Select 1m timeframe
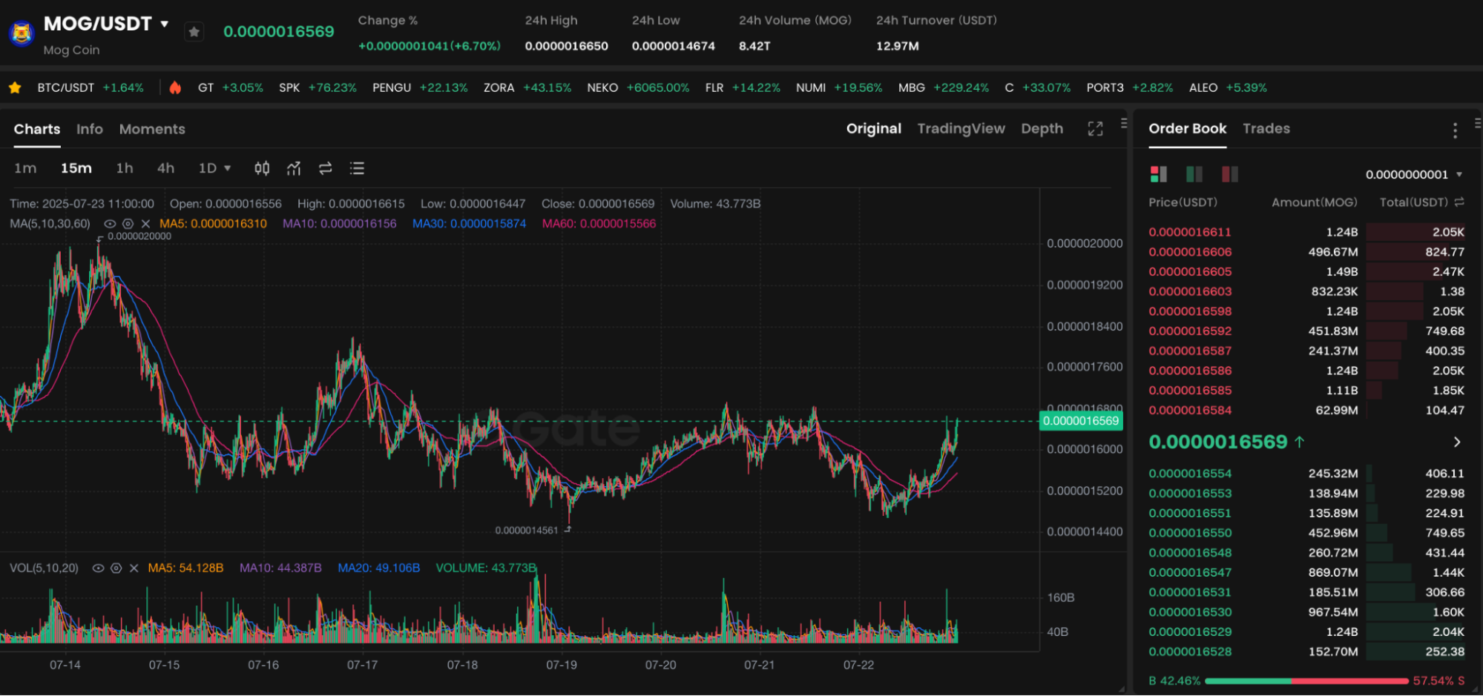 [x=25, y=168]
